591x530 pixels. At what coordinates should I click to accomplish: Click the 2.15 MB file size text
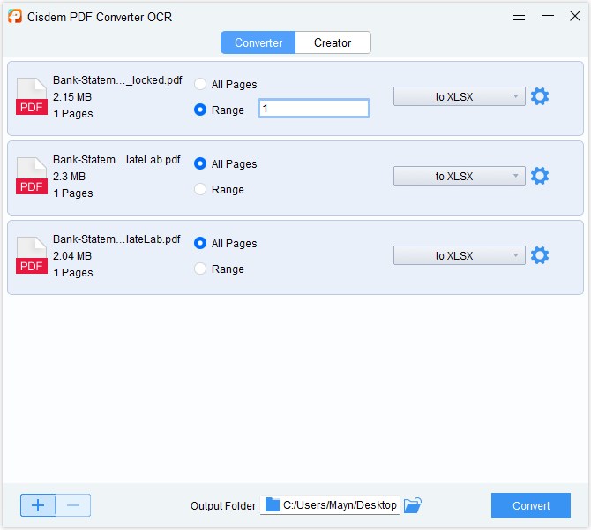pos(72,97)
